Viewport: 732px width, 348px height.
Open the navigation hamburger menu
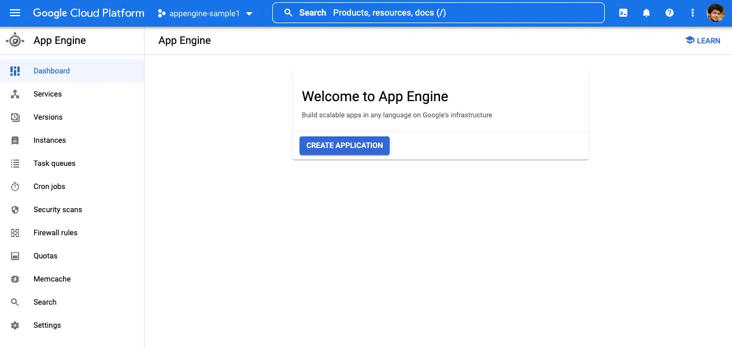15,13
